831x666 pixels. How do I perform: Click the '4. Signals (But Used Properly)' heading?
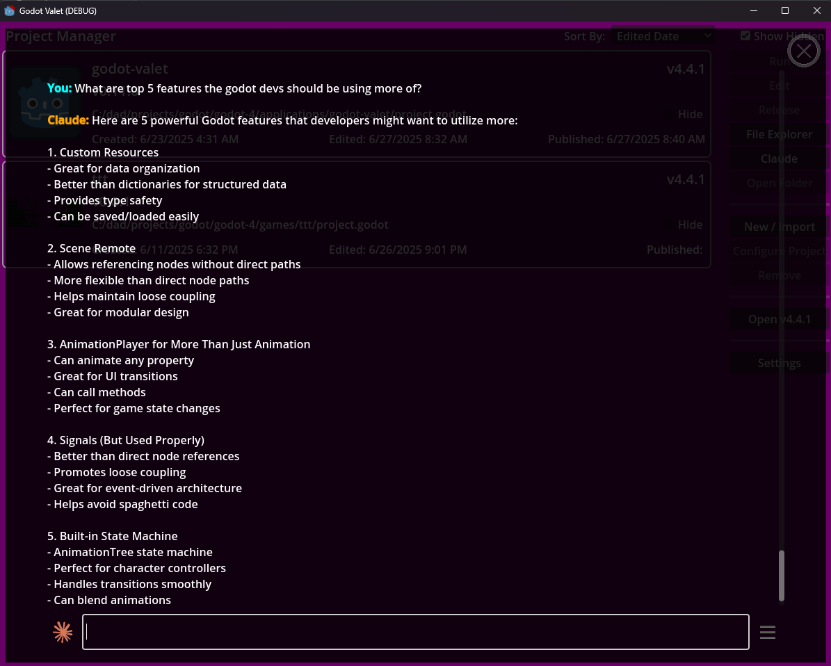tap(126, 440)
